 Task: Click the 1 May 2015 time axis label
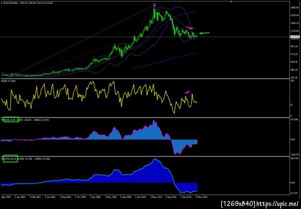point(201,197)
